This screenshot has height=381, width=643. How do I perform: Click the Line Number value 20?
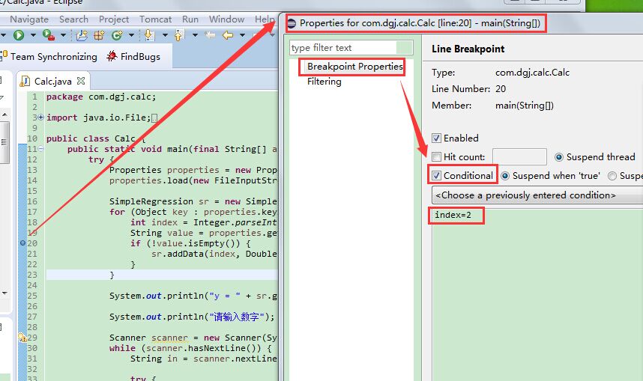point(501,89)
